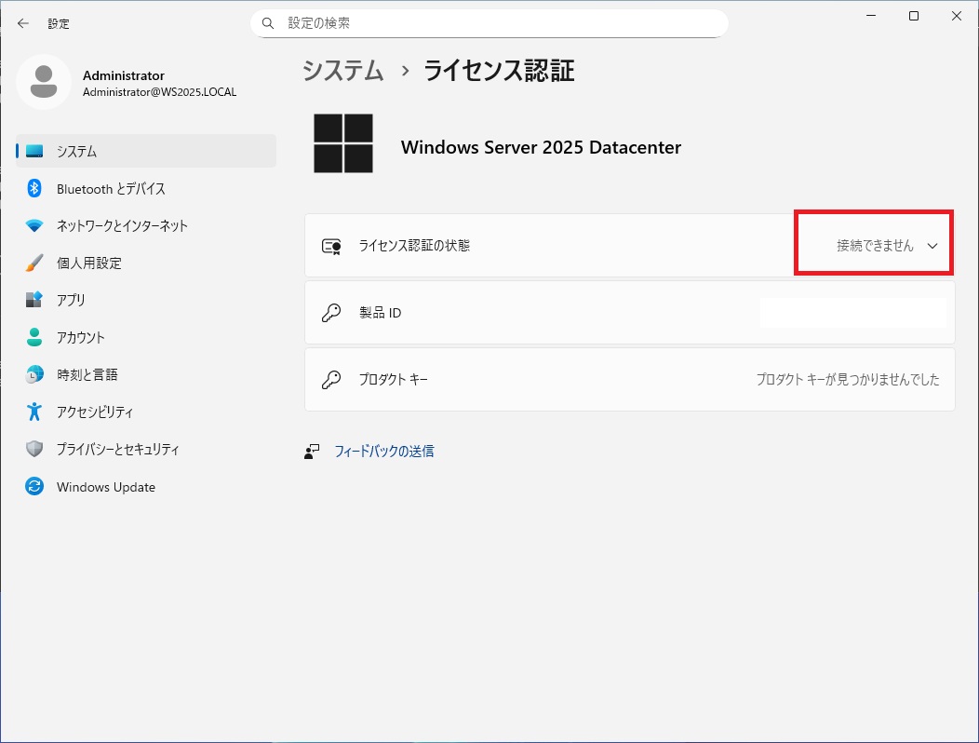
Task: Click the Administrator@WS2025.LOCAL account text
Action: point(160,92)
